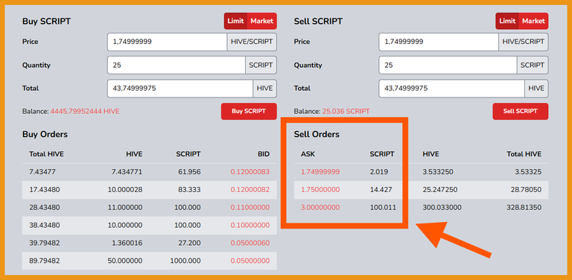Select the 1.75000000 ask price
Image resolution: width=572 pixels, height=280 pixels.
point(320,190)
